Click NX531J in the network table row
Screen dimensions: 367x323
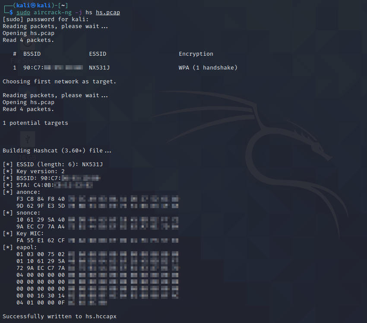click(99, 68)
